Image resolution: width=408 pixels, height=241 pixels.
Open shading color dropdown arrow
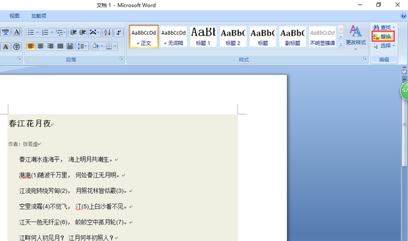click(x=101, y=46)
